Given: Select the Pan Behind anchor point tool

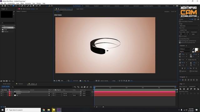Looking at the screenshot, I should (16, 6).
